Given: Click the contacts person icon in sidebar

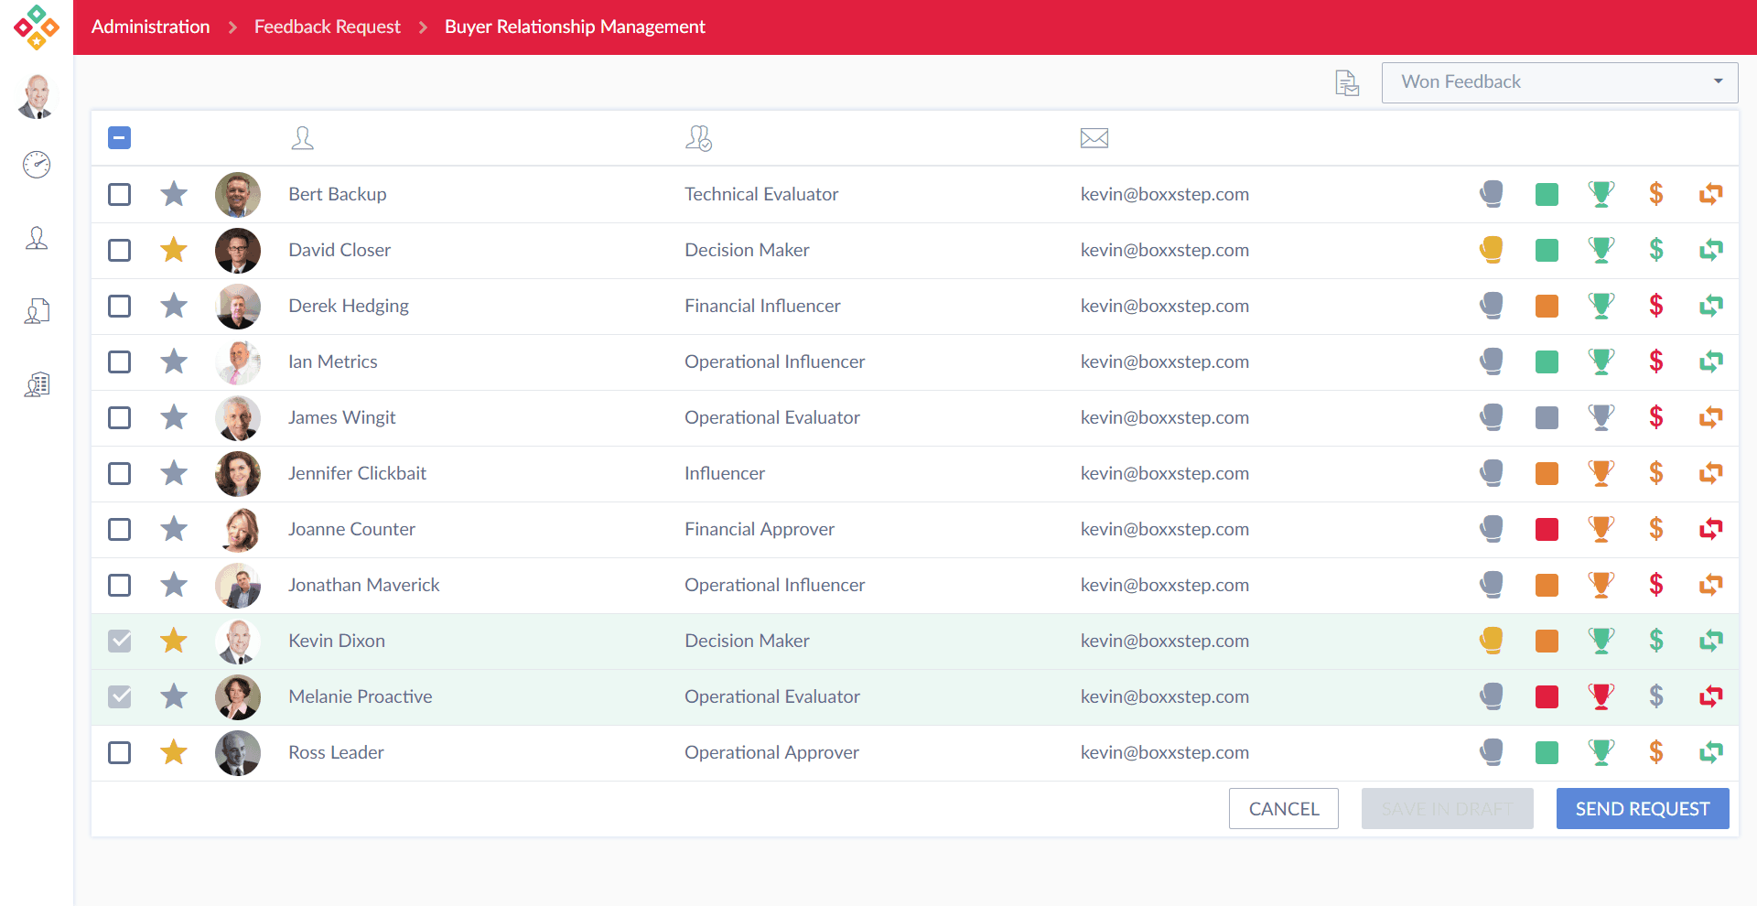Looking at the screenshot, I should (x=37, y=239).
